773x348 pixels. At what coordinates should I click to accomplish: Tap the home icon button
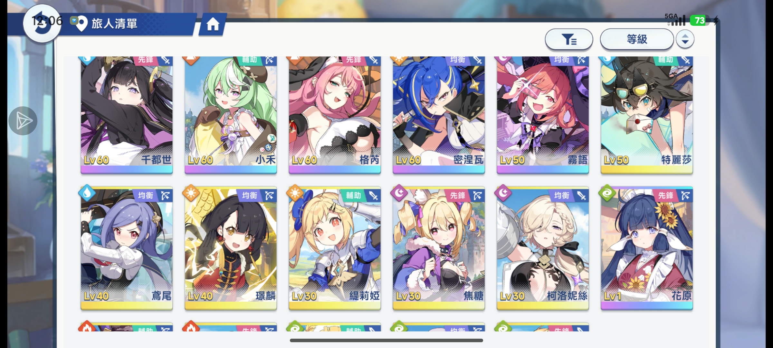[213, 24]
